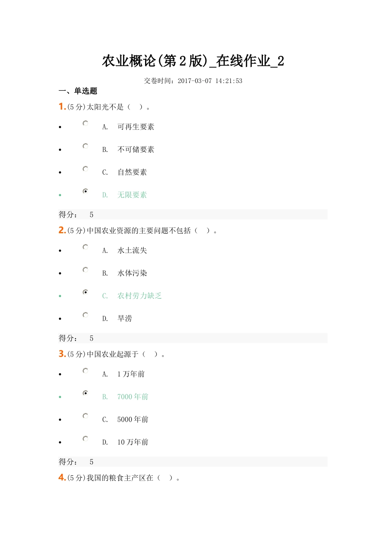Choose radio option 1万年前
This screenshot has width=386, height=547.
pyautogui.click(x=85, y=371)
